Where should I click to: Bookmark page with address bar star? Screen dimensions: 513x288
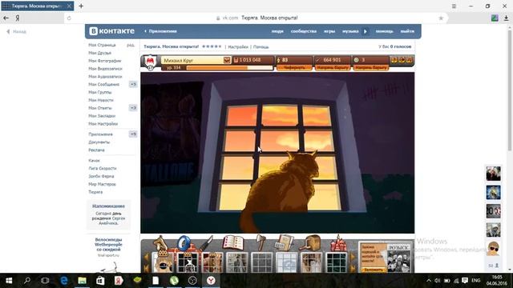(x=441, y=18)
